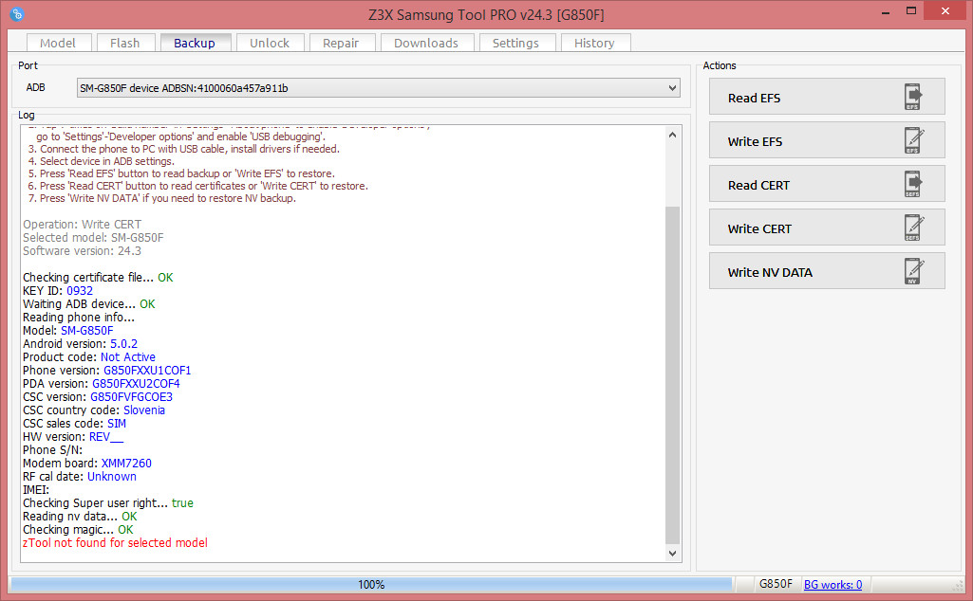The width and height of the screenshot is (973, 601).
Task: Click the KEY ID value 0932
Action: pos(80,291)
